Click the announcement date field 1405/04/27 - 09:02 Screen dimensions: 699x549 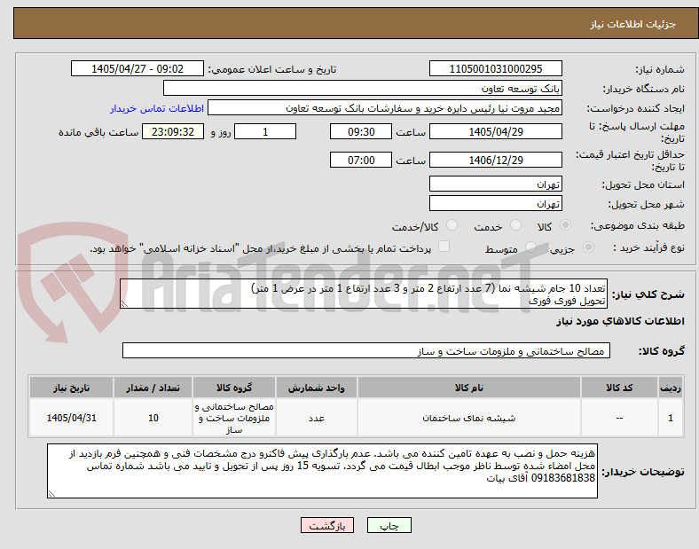coord(137,68)
